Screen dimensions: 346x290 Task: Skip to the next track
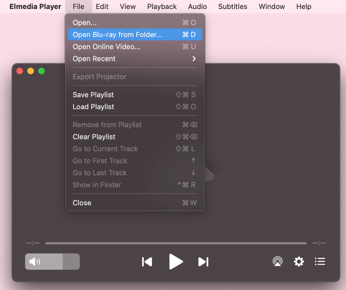coord(203,262)
